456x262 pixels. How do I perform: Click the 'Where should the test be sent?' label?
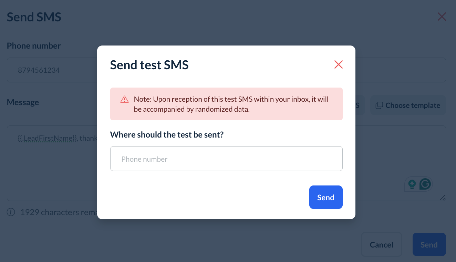click(x=167, y=134)
